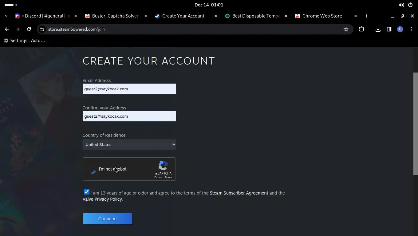
Task: Close the Buster Captcha Solver tab
Action: pos(146,16)
